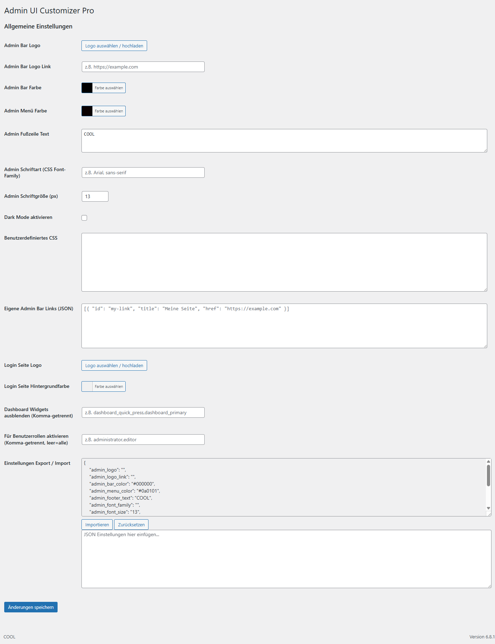Focus Admin Schriftart font-family field
The height and width of the screenshot is (644, 495).
pyautogui.click(x=143, y=173)
